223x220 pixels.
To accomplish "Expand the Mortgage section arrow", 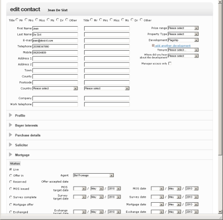I will tap(11, 155).
